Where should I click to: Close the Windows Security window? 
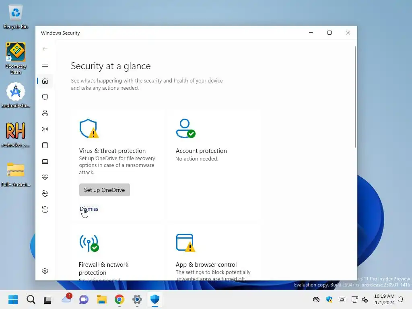tap(348, 33)
